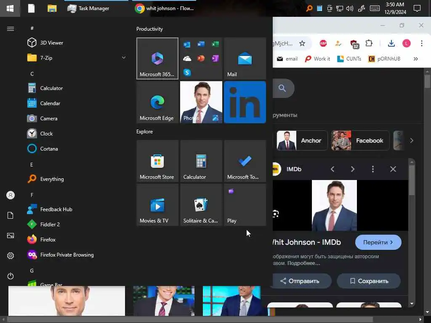Open the email bookmark
431x323 pixels.
[287, 59]
